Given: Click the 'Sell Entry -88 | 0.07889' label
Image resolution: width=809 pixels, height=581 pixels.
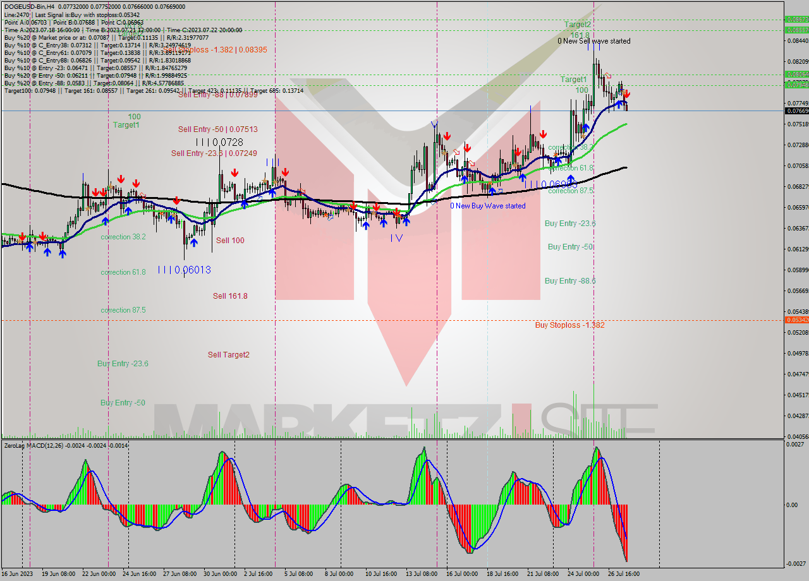Looking at the screenshot, I should [218, 95].
